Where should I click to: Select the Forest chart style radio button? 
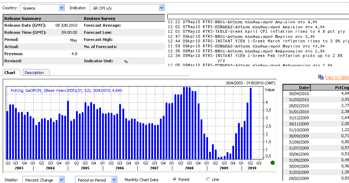175,179
